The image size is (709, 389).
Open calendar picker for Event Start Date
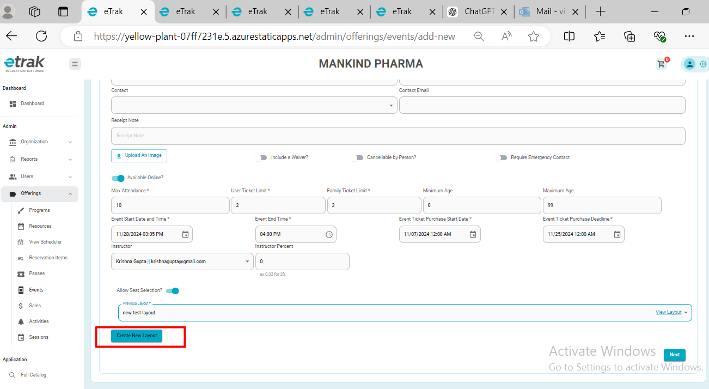pyautogui.click(x=185, y=234)
